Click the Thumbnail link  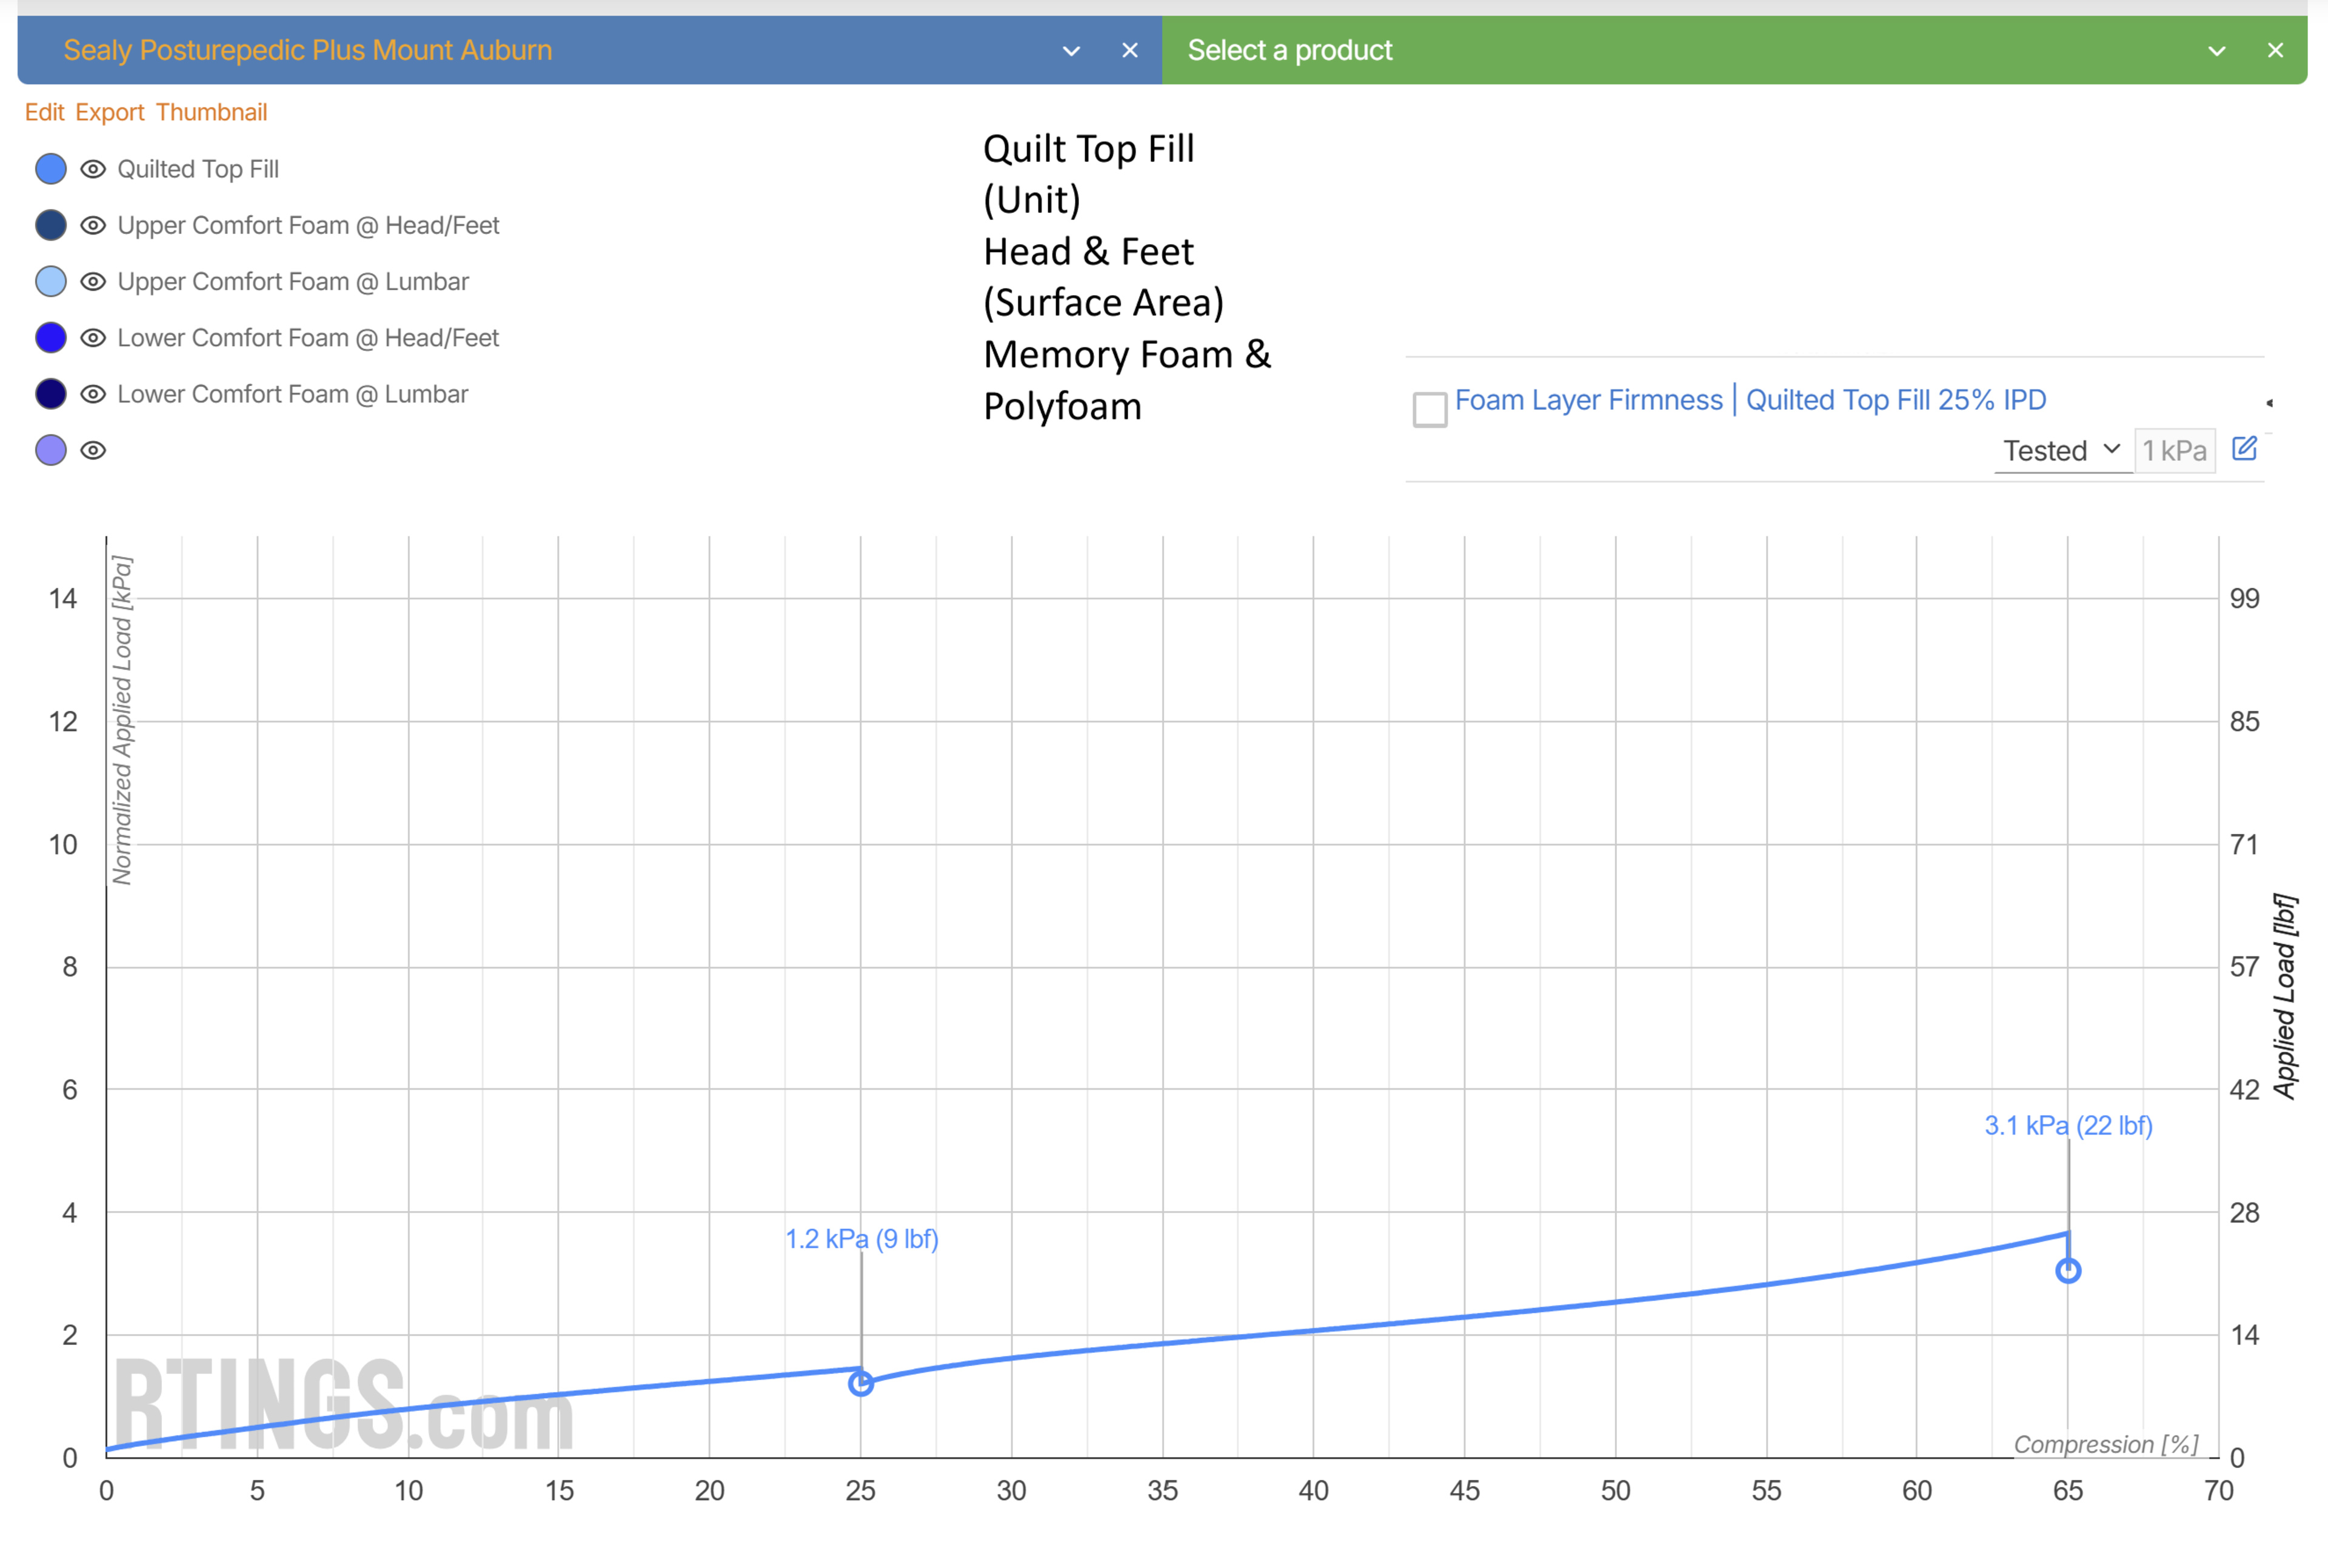211,112
